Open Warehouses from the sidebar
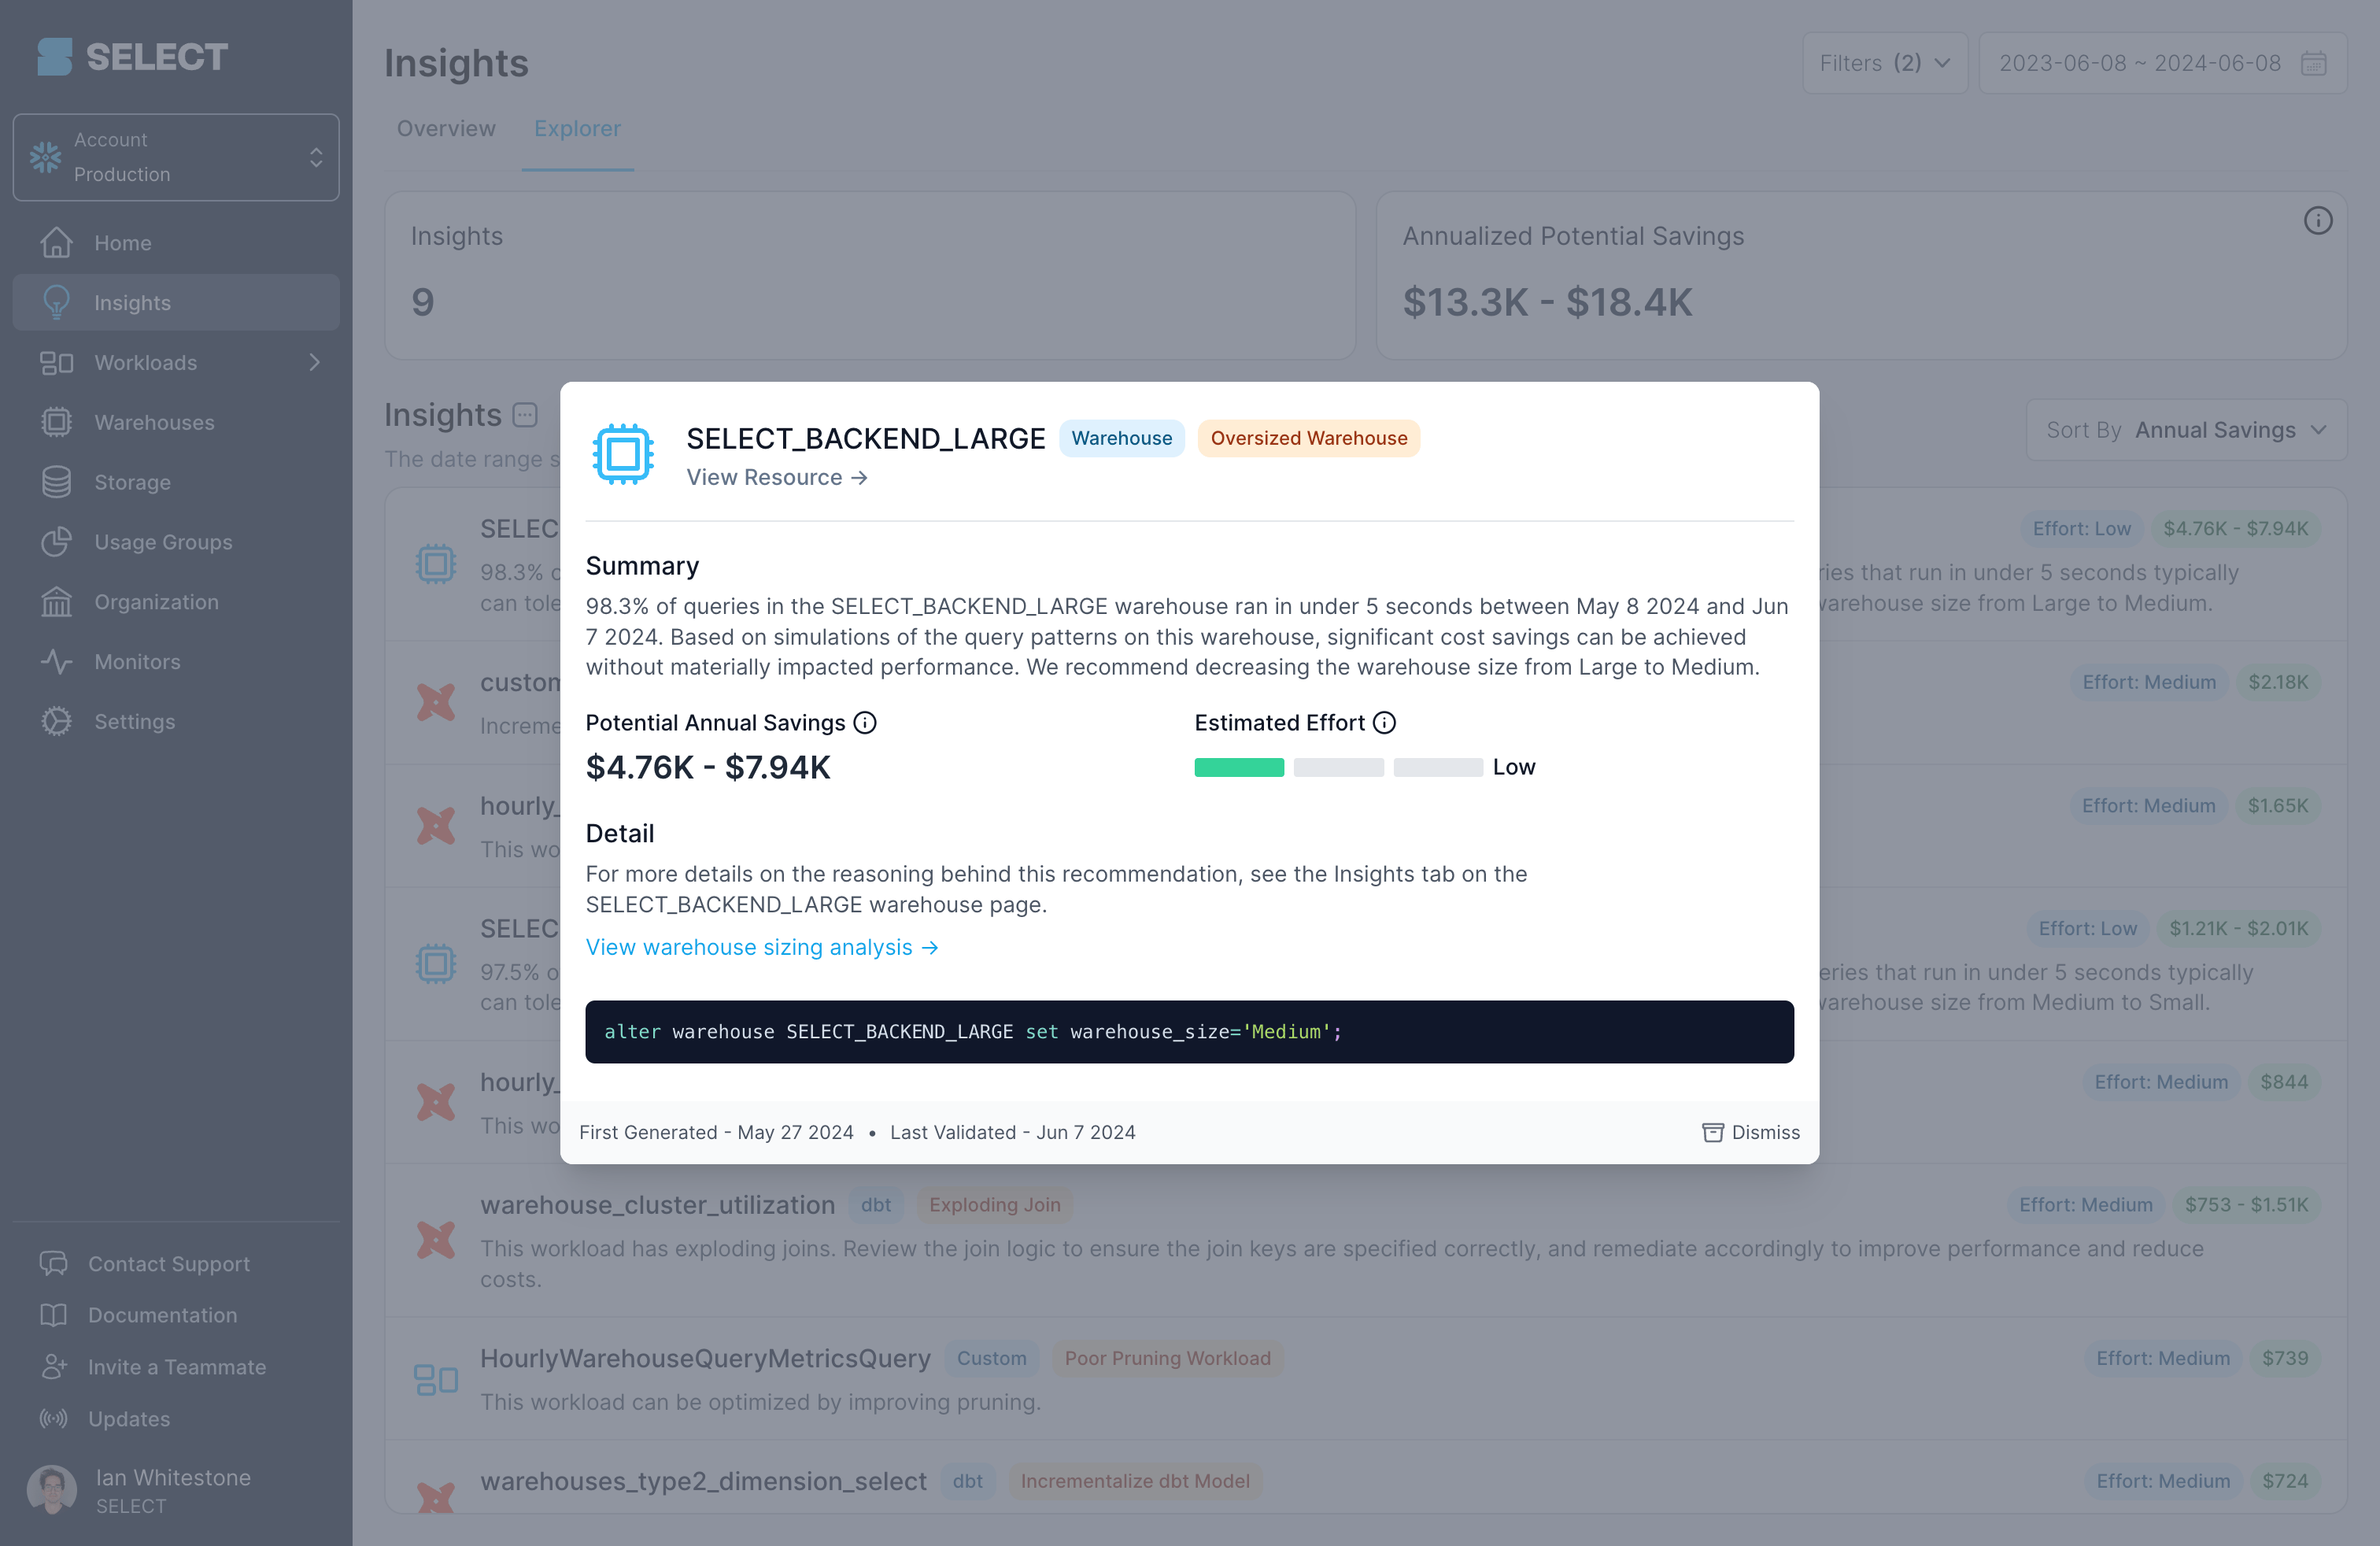The image size is (2380, 1546). coord(176,422)
